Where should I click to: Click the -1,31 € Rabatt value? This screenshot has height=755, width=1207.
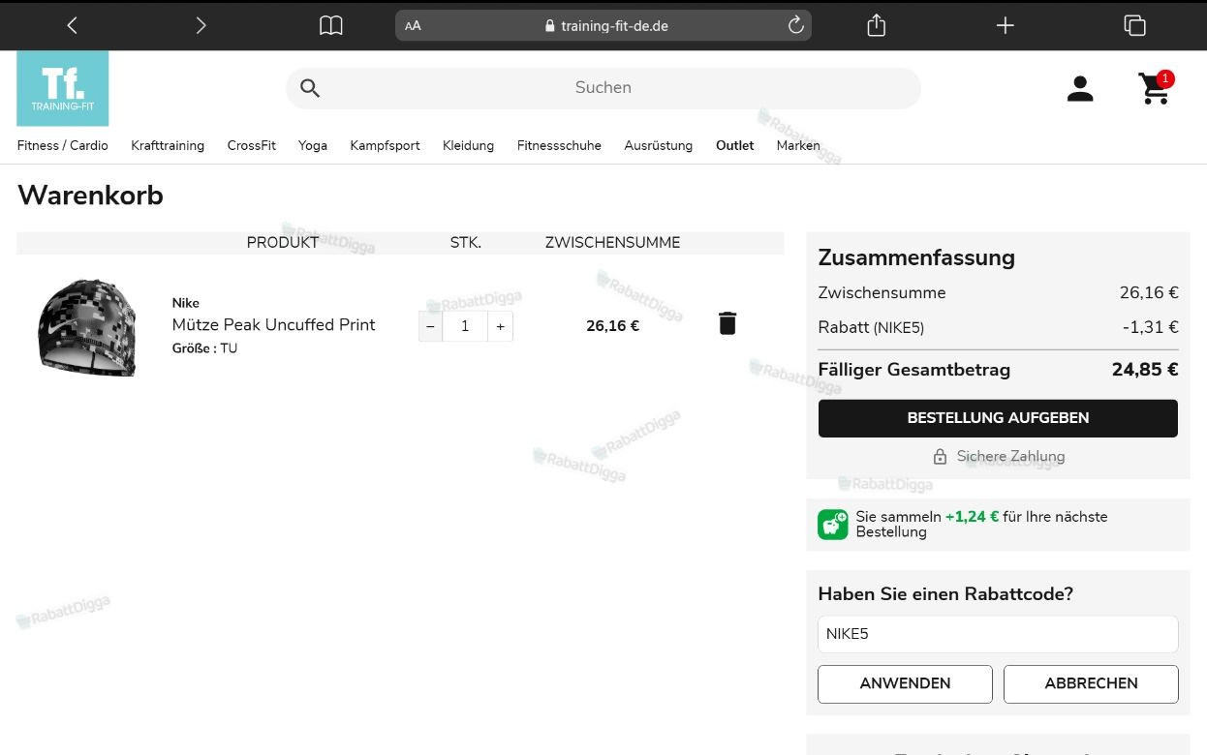coord(1151,327)
